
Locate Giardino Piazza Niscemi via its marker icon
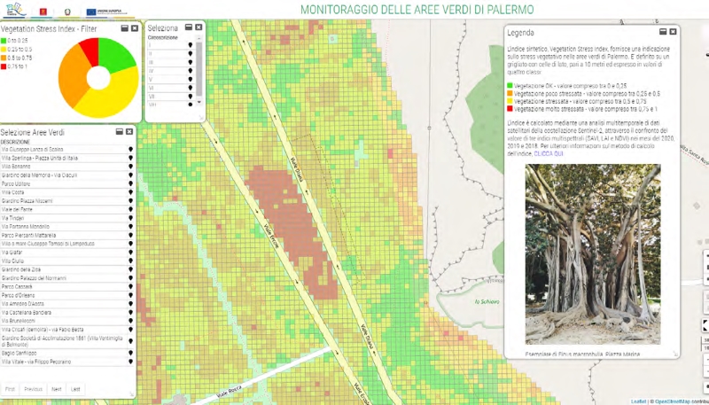[130, 201]
